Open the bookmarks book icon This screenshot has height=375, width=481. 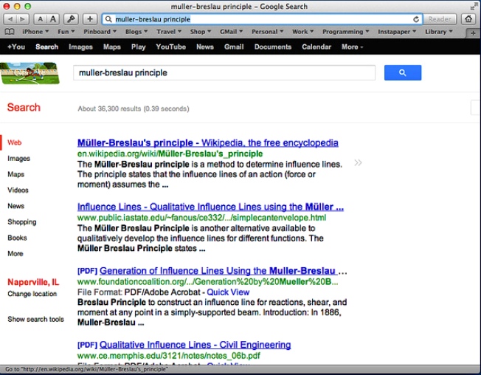(x=10, y=32)
